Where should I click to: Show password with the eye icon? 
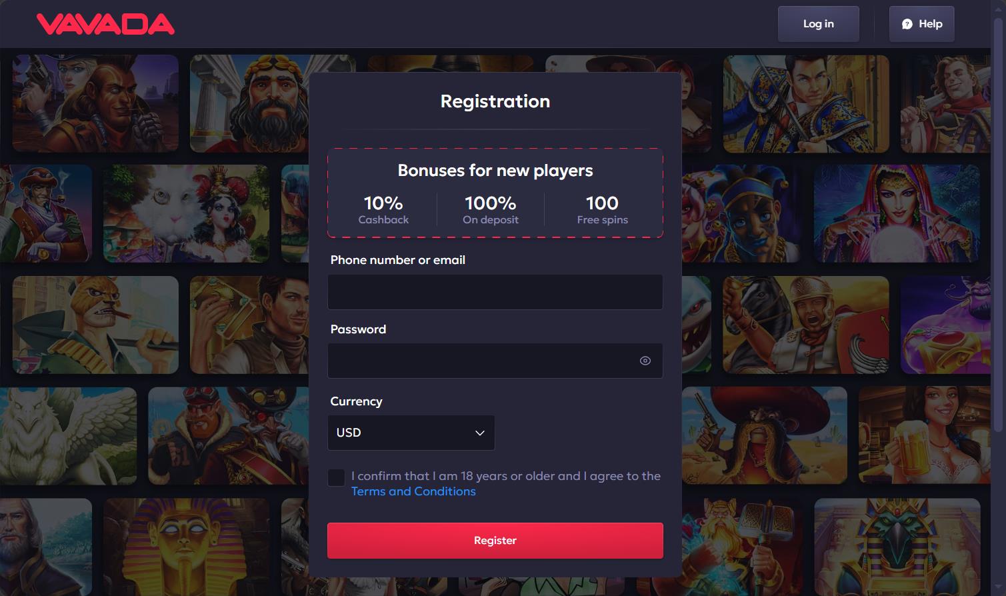point(645,361)
